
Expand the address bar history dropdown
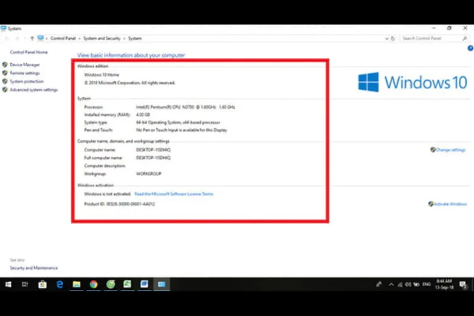click(386, 38)
